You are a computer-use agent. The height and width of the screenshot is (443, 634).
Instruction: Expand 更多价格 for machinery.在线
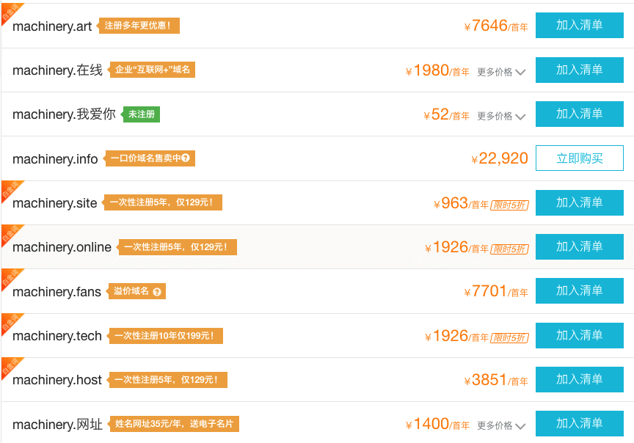coord(502,72)
